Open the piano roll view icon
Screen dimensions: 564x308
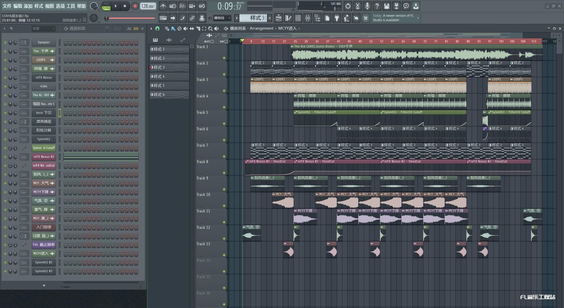[288, 18]
